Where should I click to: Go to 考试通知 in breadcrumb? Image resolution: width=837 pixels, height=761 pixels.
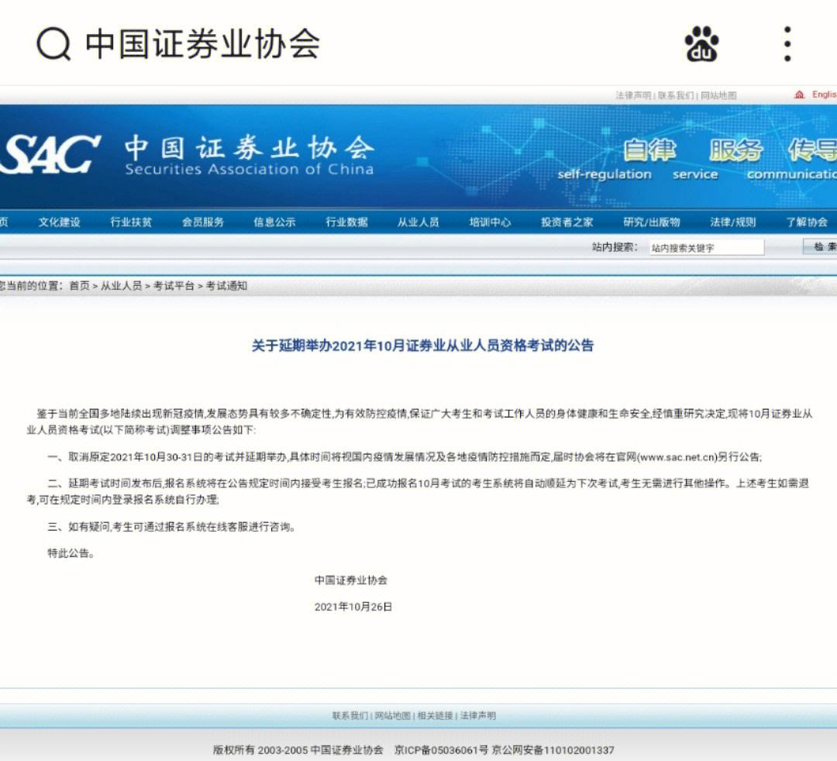pos(226,285)
